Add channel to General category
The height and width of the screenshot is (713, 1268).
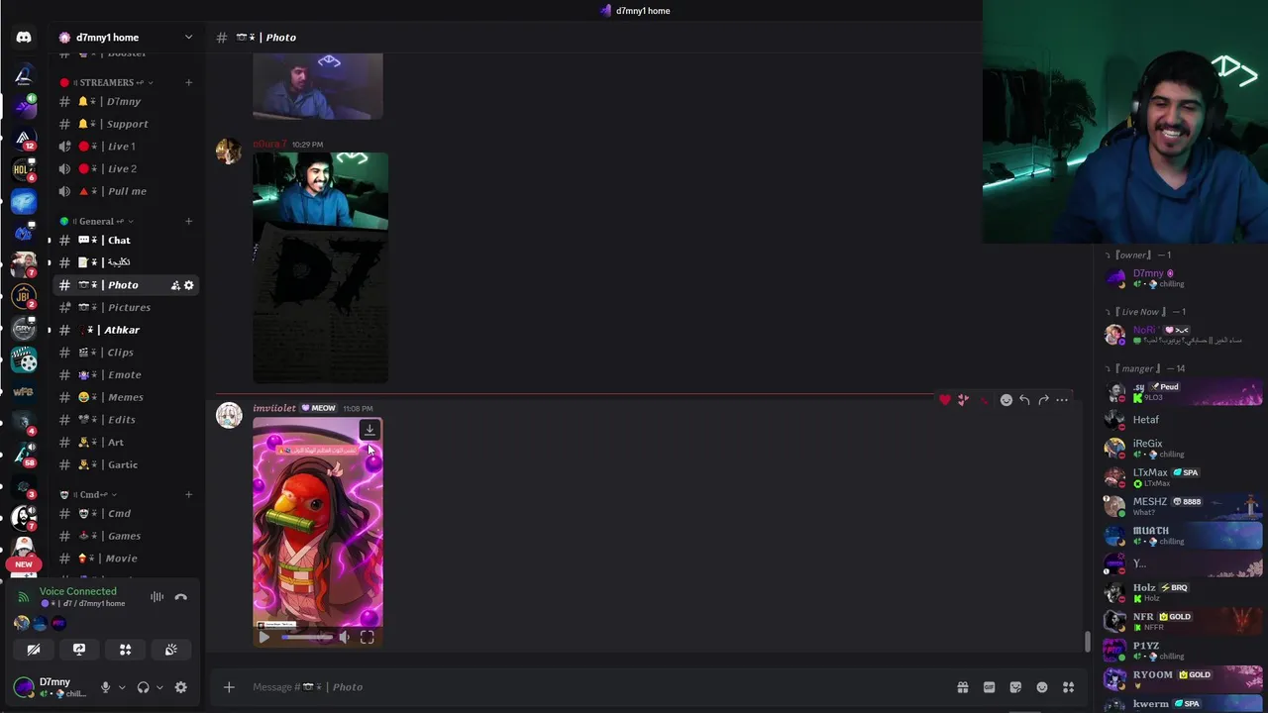pos(188,221)
